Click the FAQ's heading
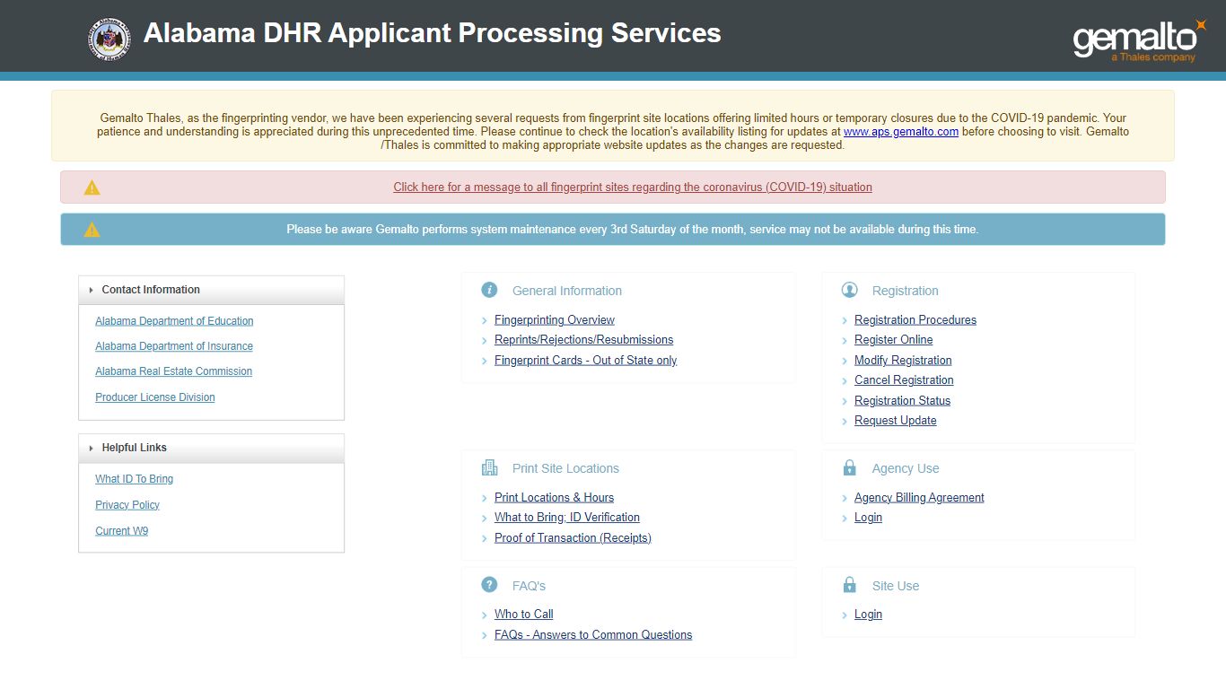 529,586
